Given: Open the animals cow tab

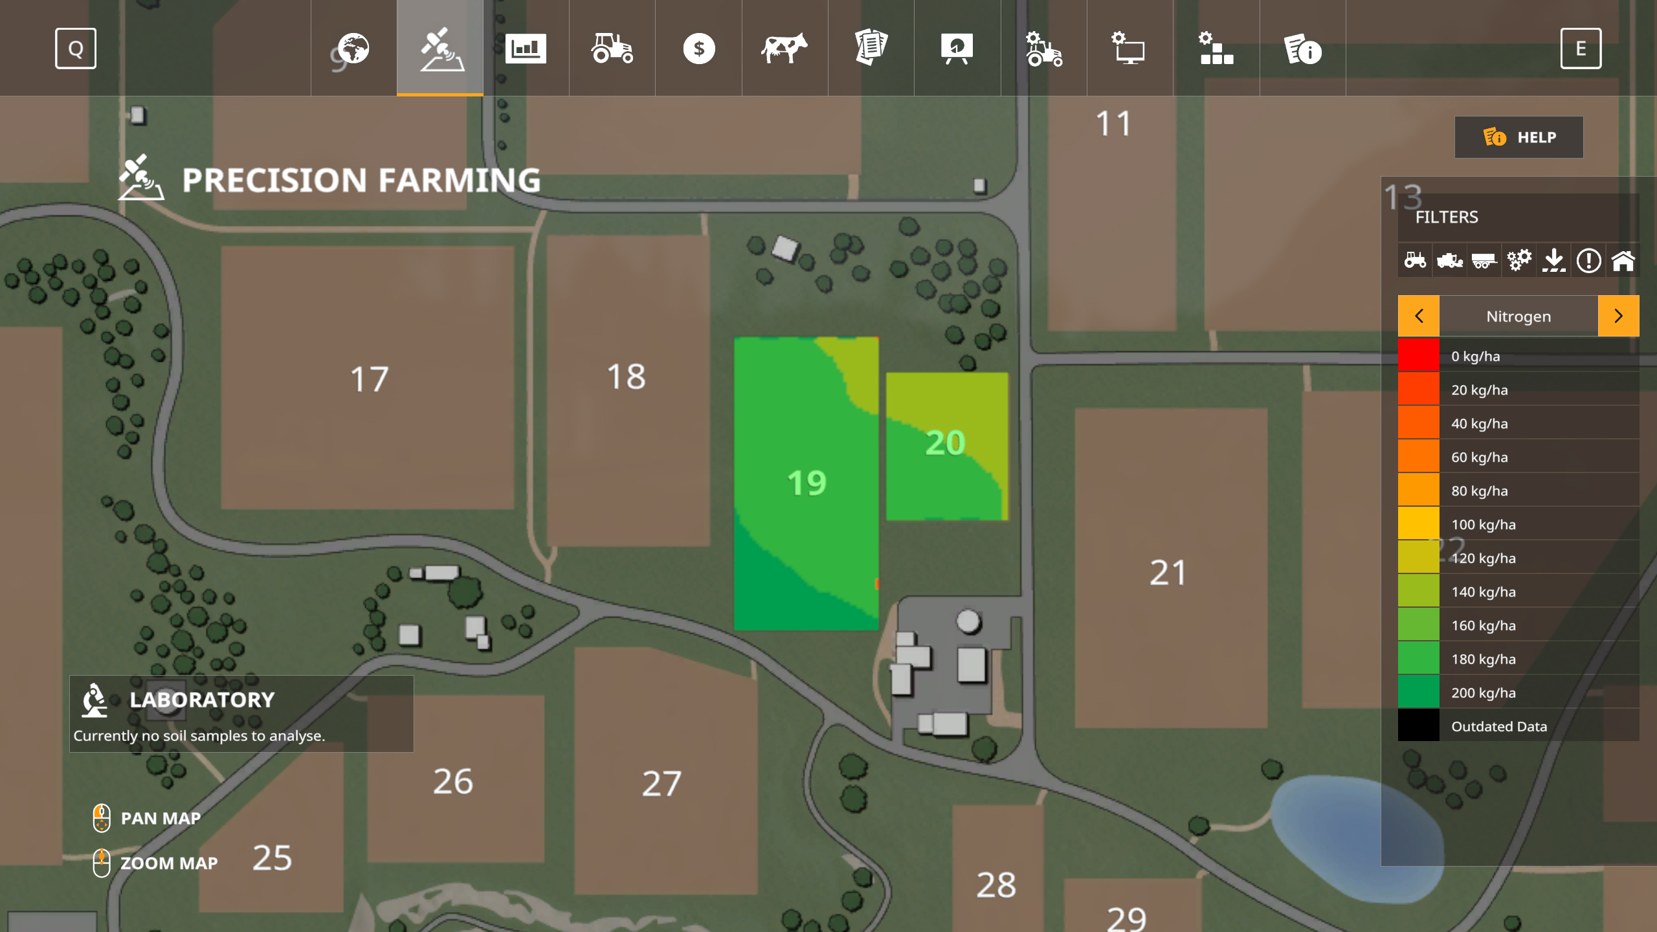Looking at the screenshot, I should pyautogui.click(x=784, y=49).
